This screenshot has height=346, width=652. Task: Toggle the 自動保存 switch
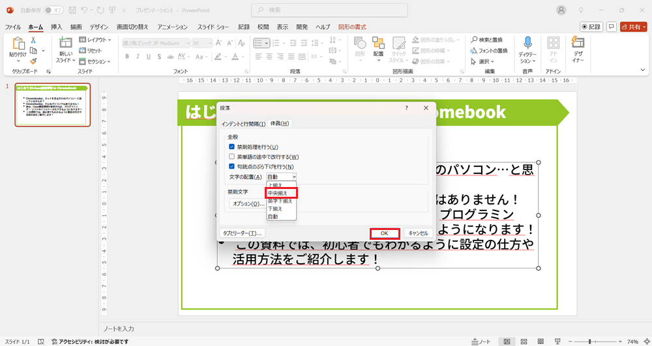[x=53, y=10]
